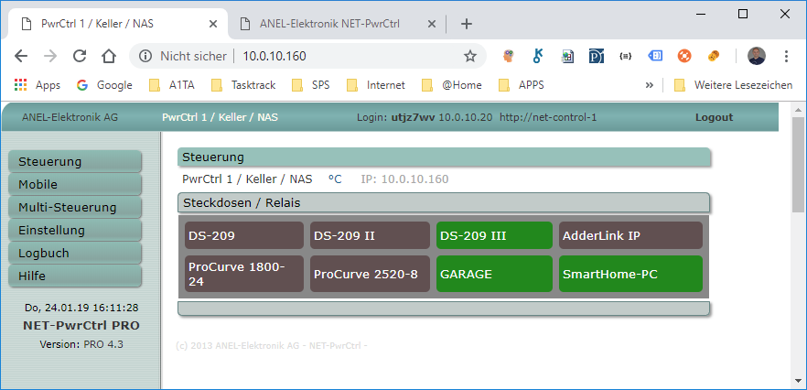Click the NET-PwrCtrl PRO label

81,326
